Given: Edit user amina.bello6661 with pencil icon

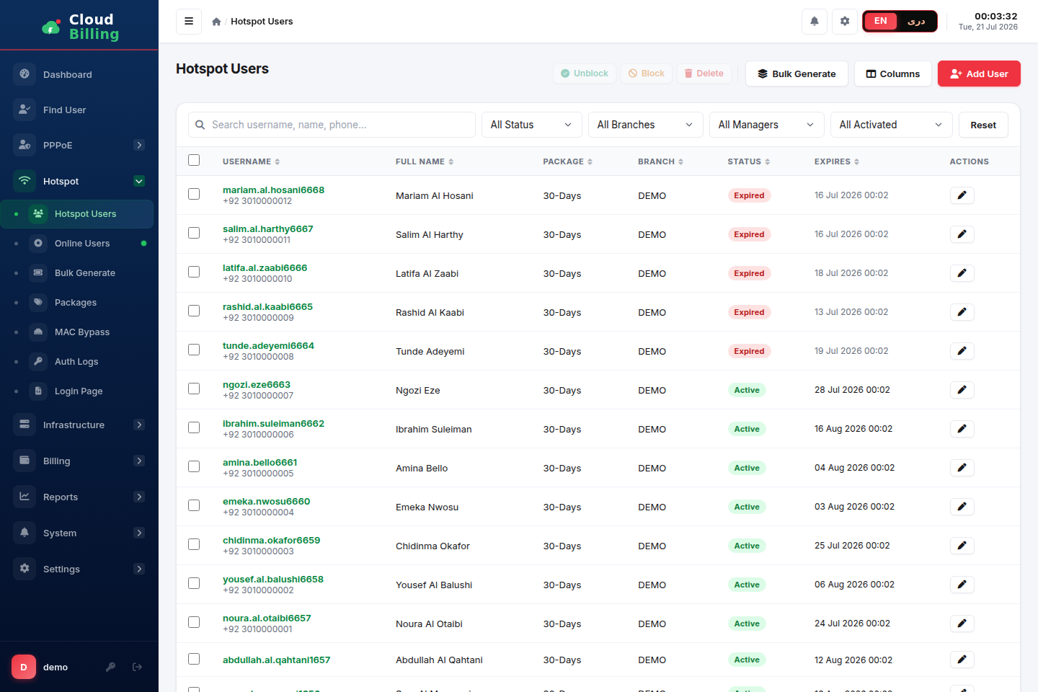Looking at the screenshot, I should tap(962, 468).
